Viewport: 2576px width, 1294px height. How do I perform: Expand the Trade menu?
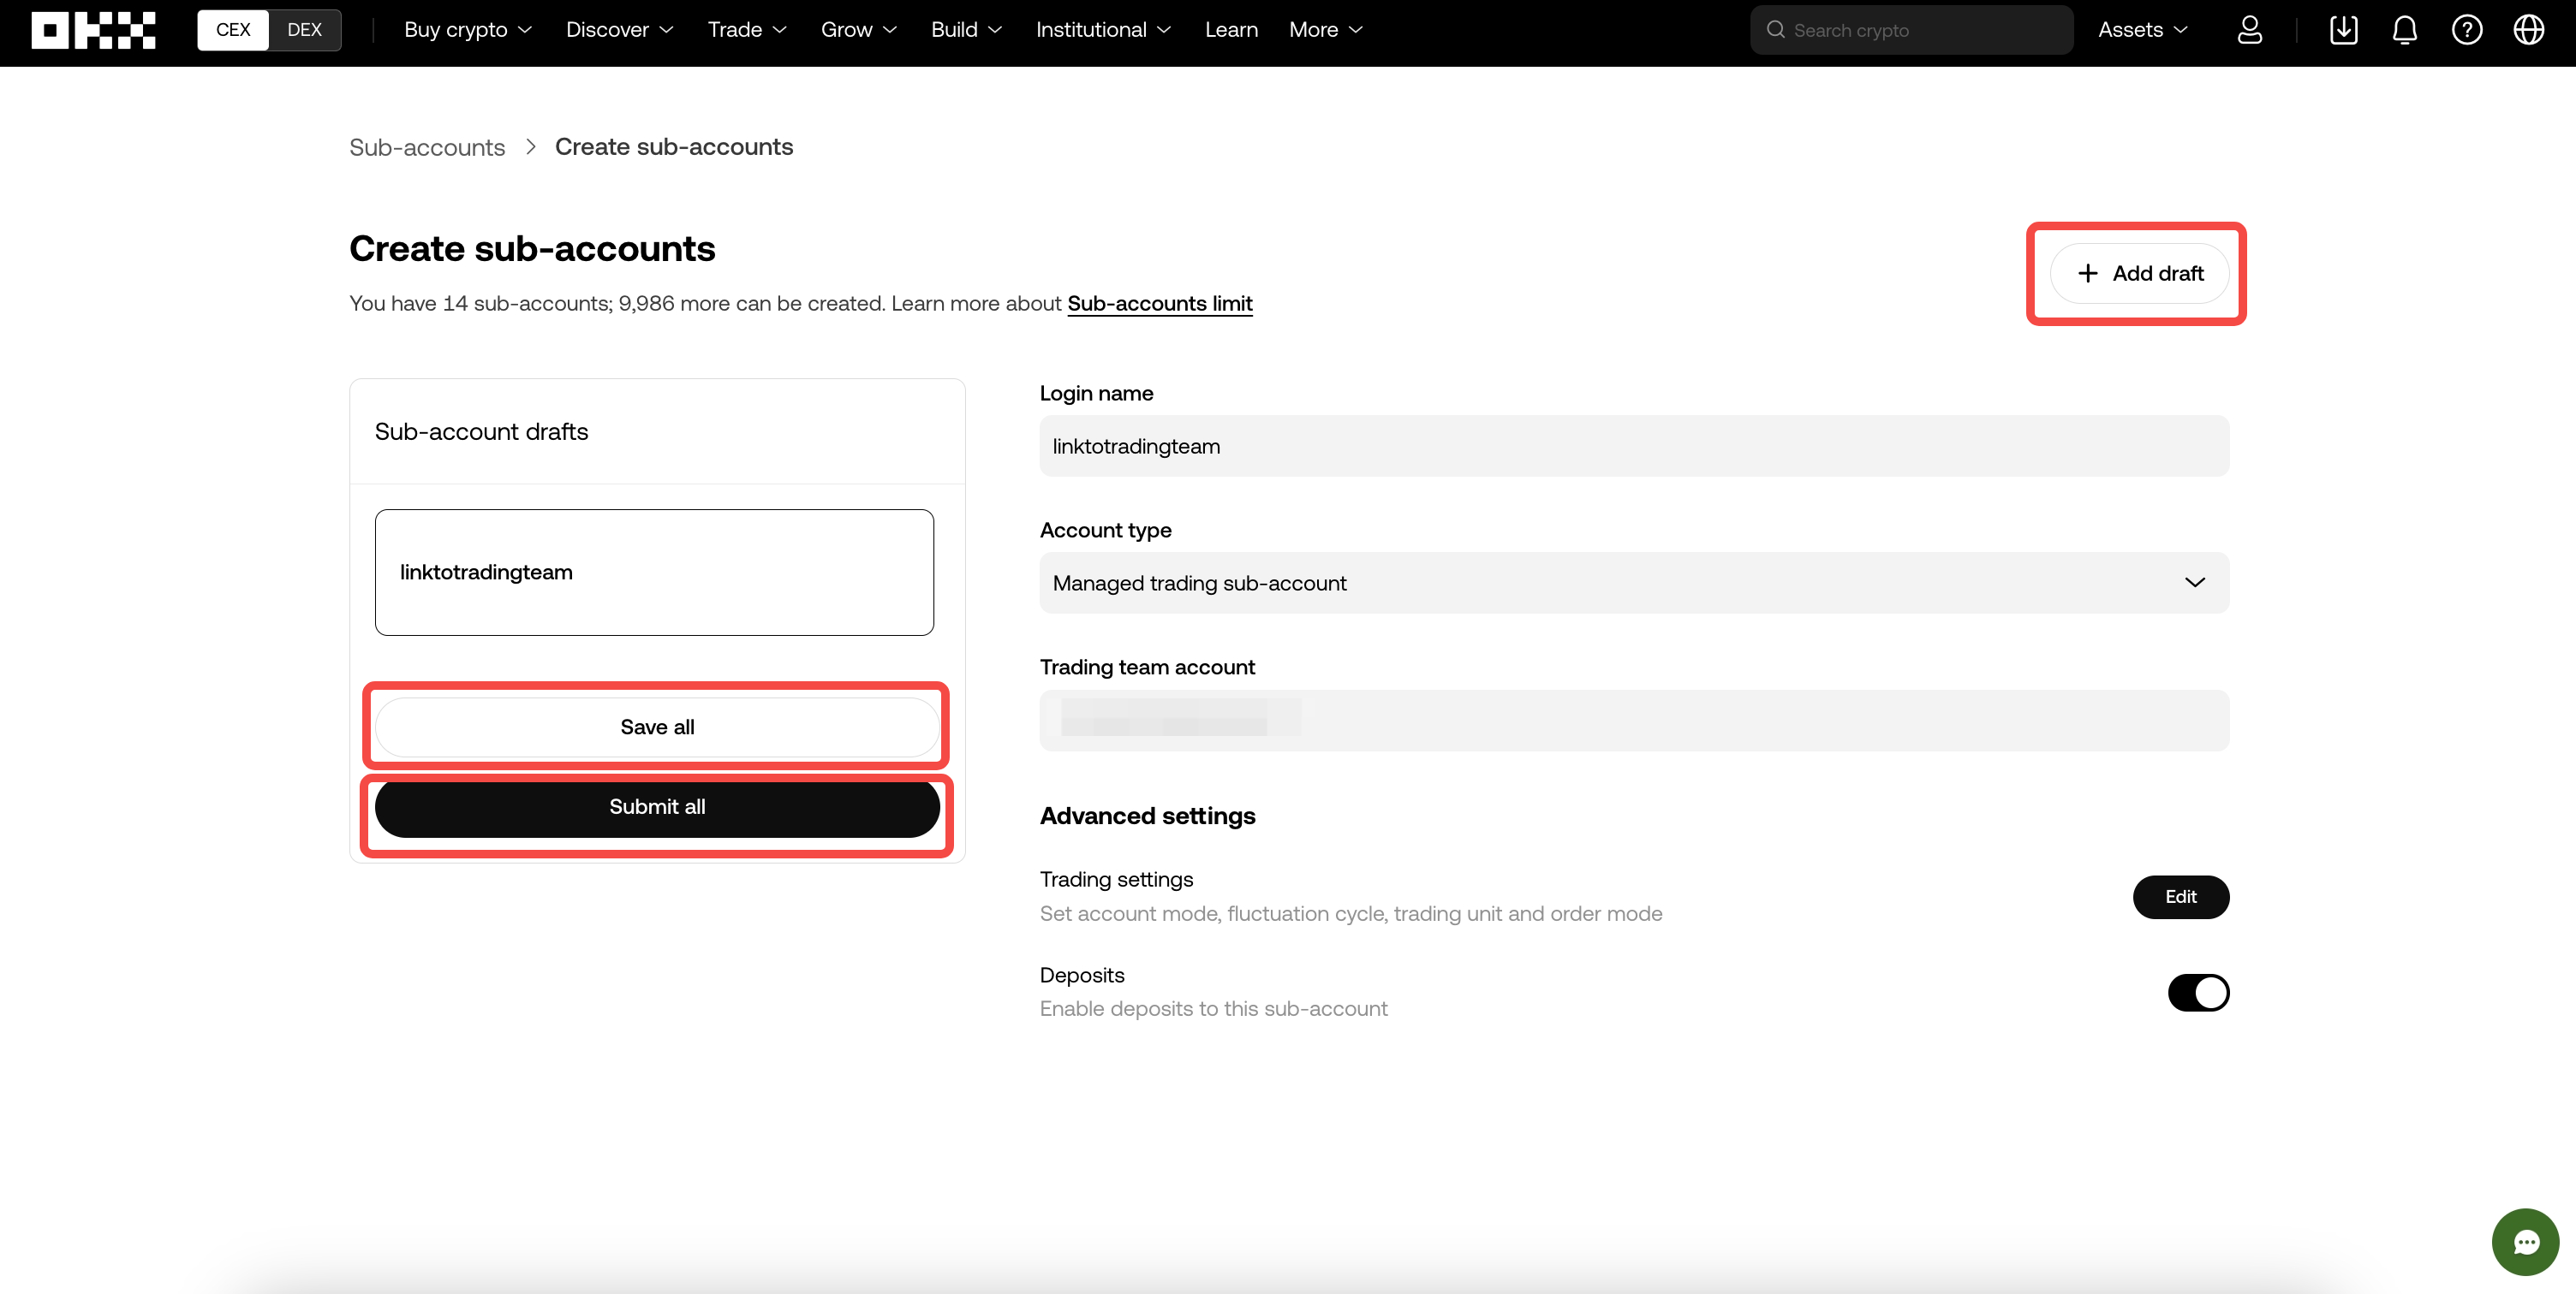pos(746,30)
